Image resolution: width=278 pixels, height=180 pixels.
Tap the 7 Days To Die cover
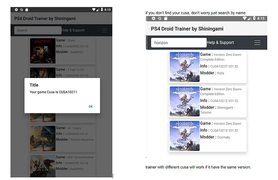43,73
